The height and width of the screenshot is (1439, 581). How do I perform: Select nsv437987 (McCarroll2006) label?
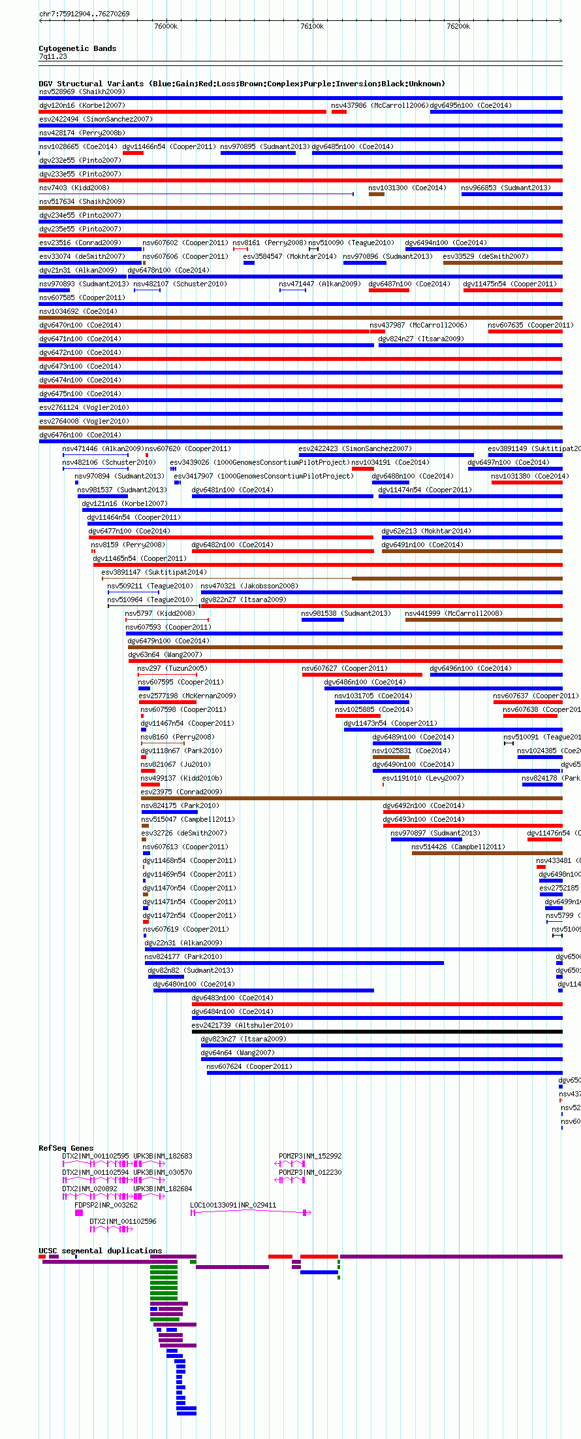click(418, 325)
